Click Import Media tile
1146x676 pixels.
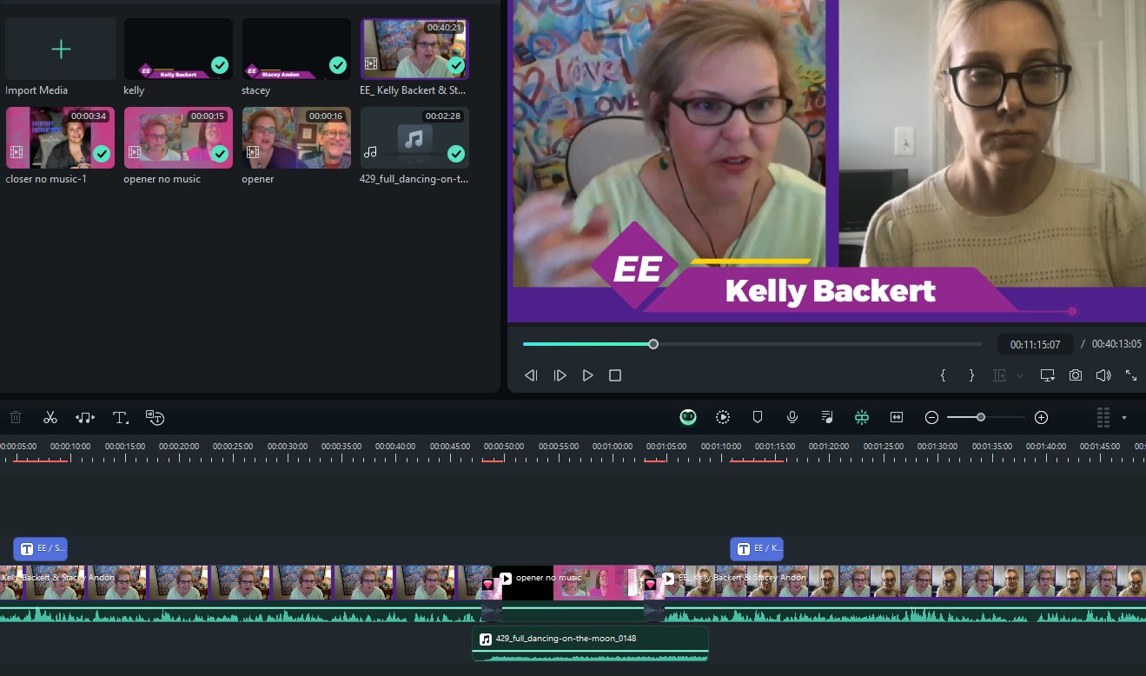tap(61, 50)
